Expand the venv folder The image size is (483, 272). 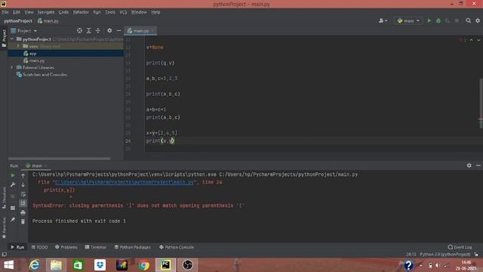[x=18, y=46]
